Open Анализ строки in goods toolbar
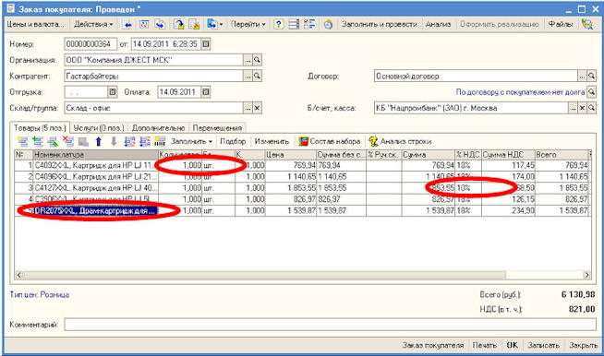 click(x=400, y=142)
